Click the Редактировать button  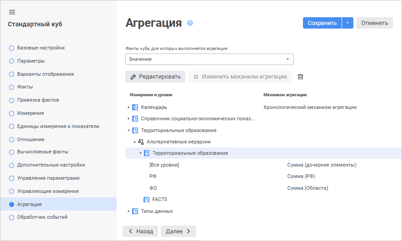click(155, 77)
